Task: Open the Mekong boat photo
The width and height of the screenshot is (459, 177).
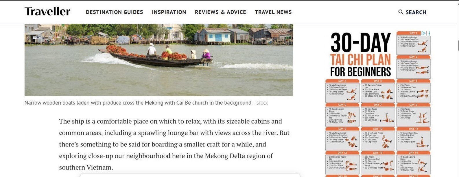Action: 159,60
